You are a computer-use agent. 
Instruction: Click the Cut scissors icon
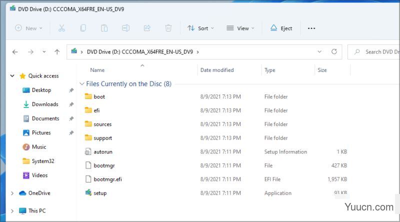(x=61, y=28)
